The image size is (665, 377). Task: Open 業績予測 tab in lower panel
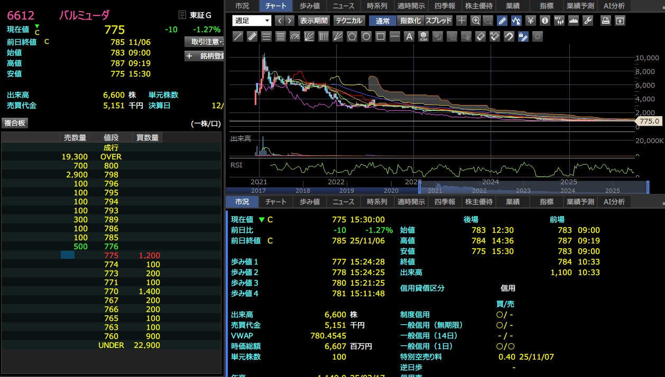coord(580,202)
